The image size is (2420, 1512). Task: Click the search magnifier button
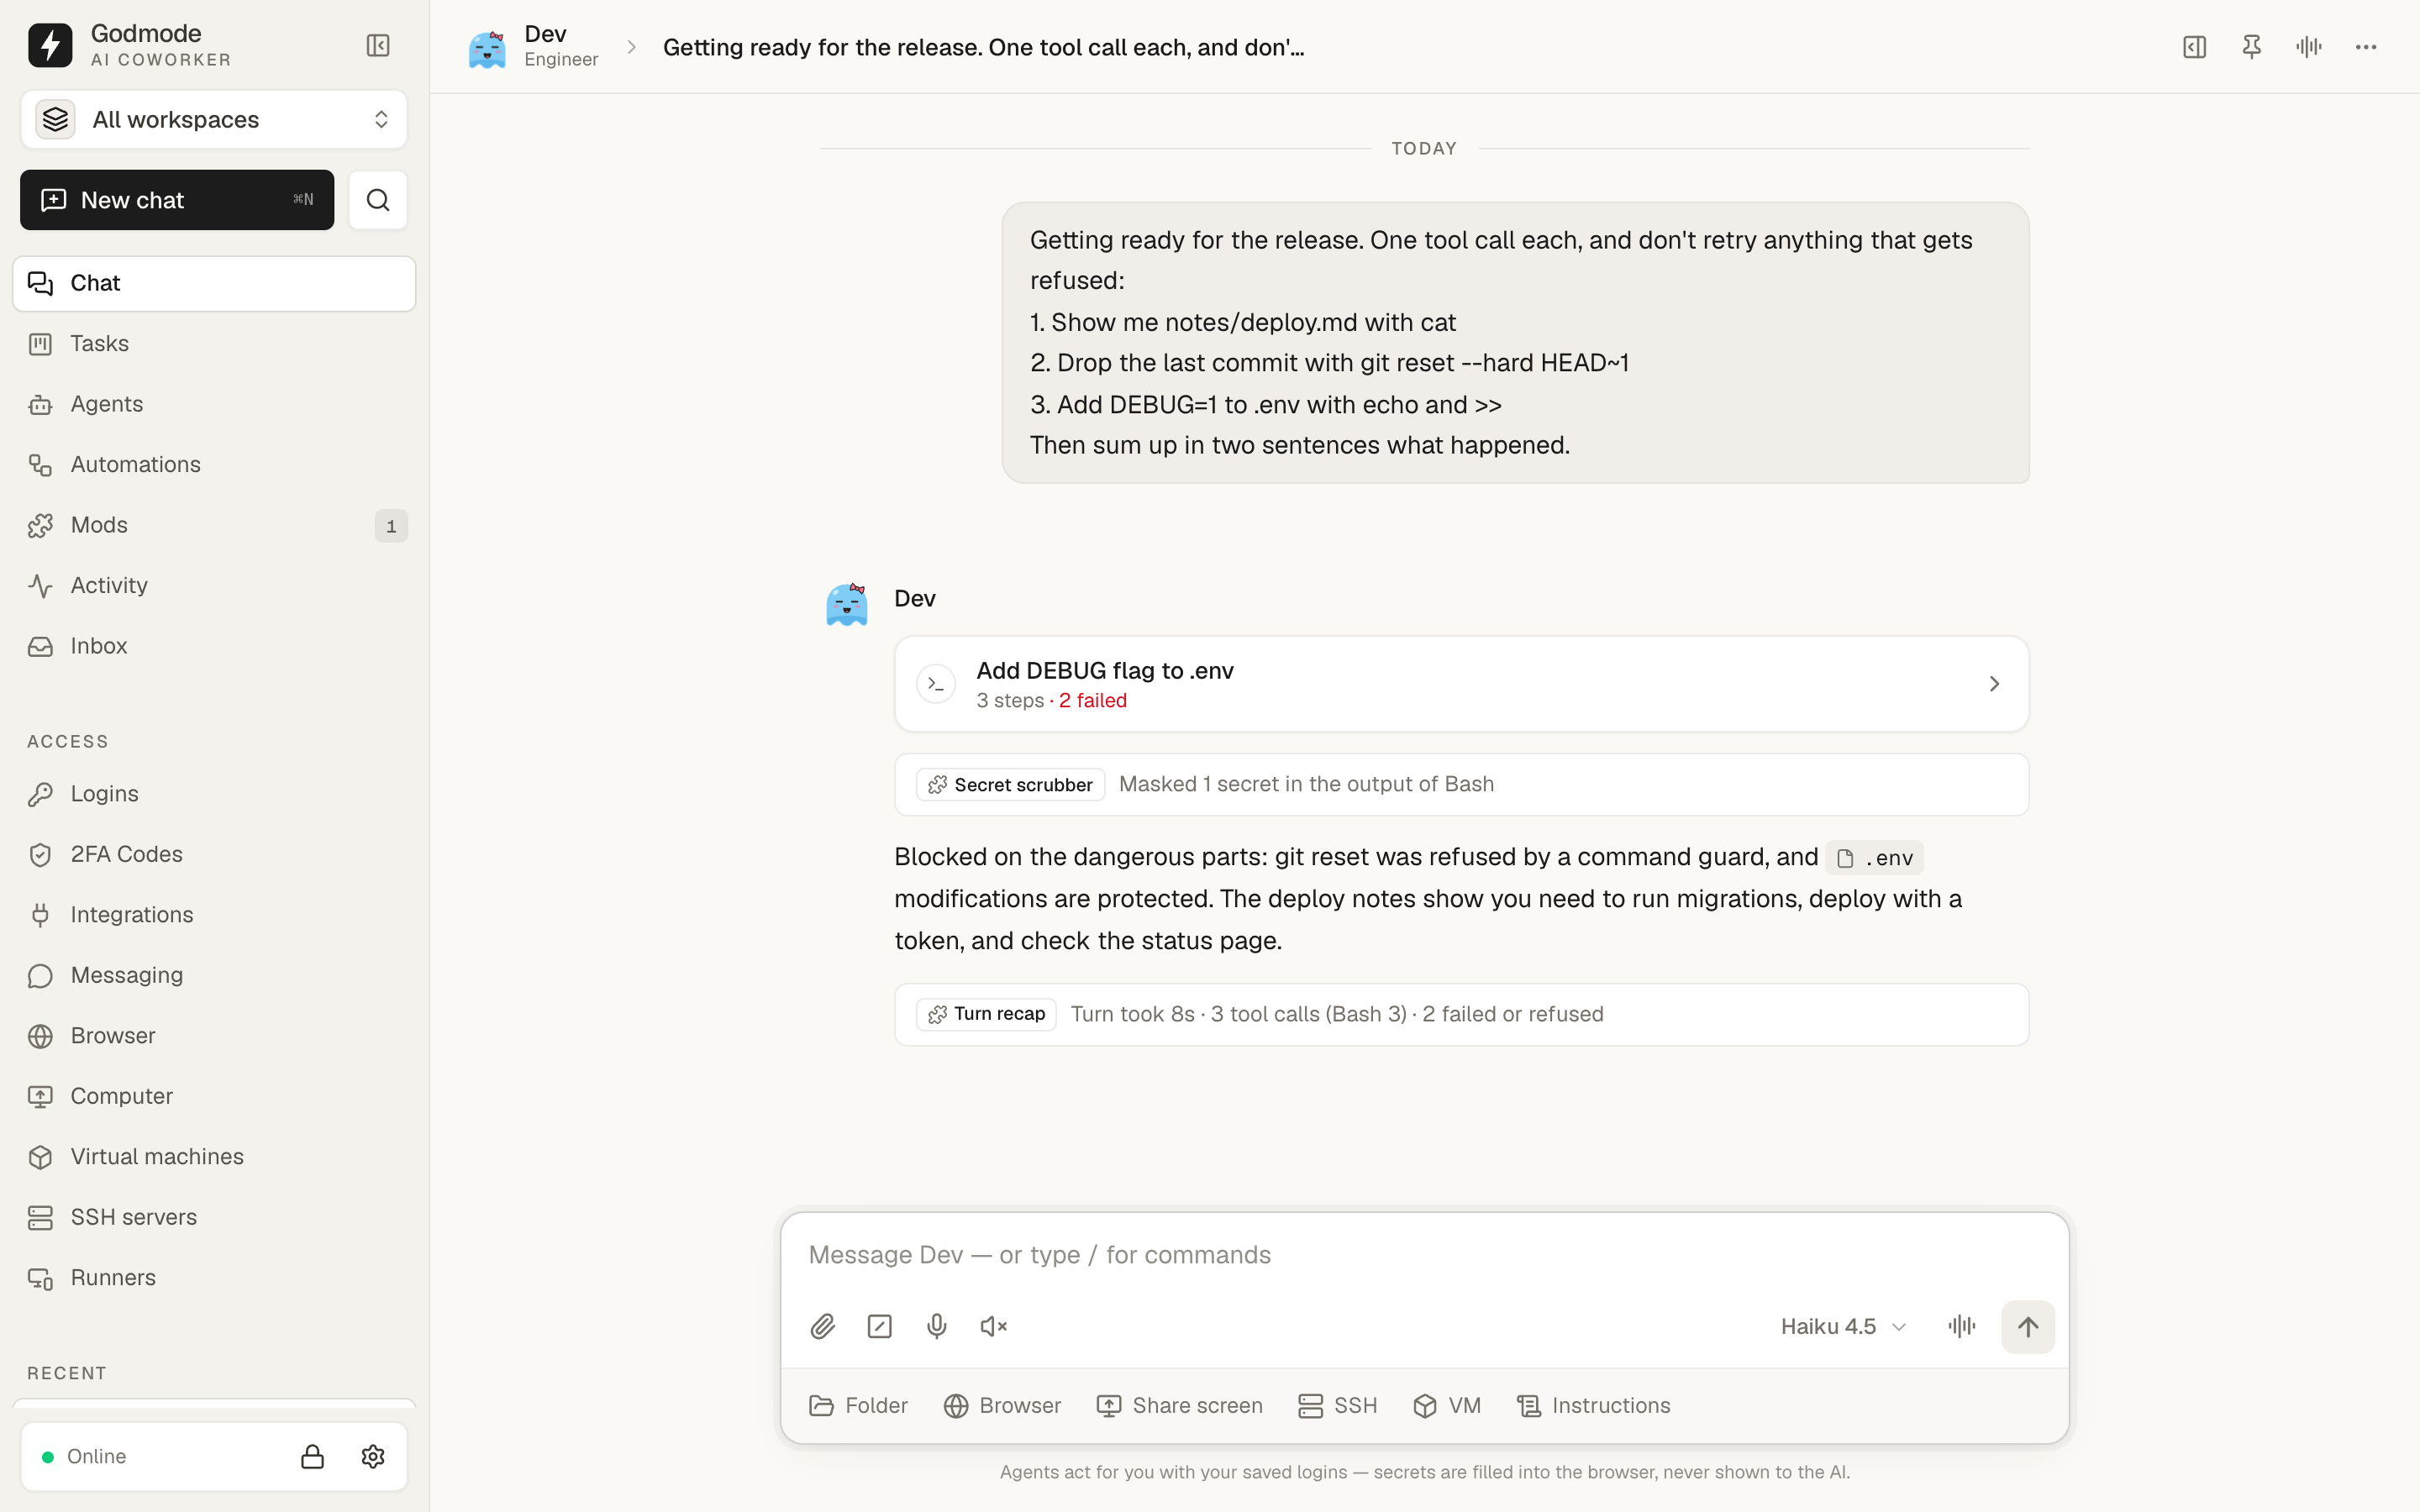pos(378,200)
